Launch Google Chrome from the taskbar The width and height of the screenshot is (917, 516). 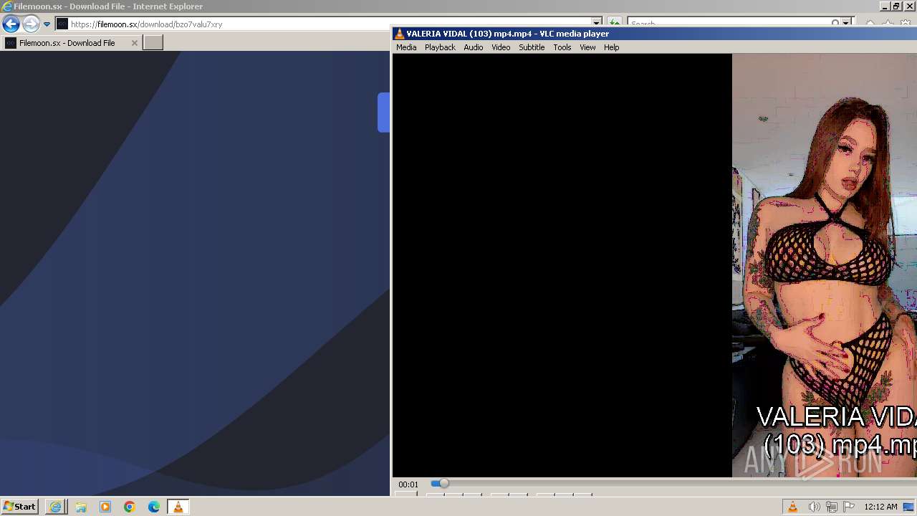point(129,507)
